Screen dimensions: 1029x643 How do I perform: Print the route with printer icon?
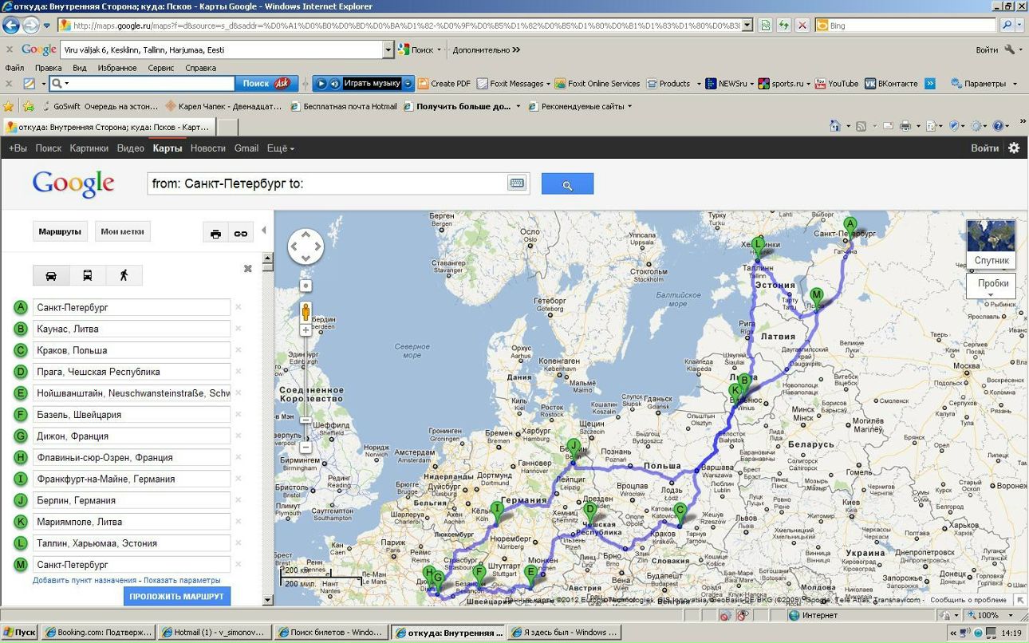click(215, 234)
